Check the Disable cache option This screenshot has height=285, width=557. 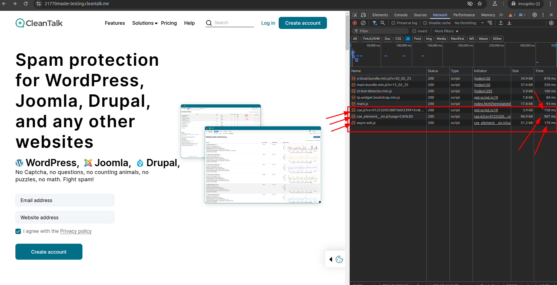pos(425,23)
